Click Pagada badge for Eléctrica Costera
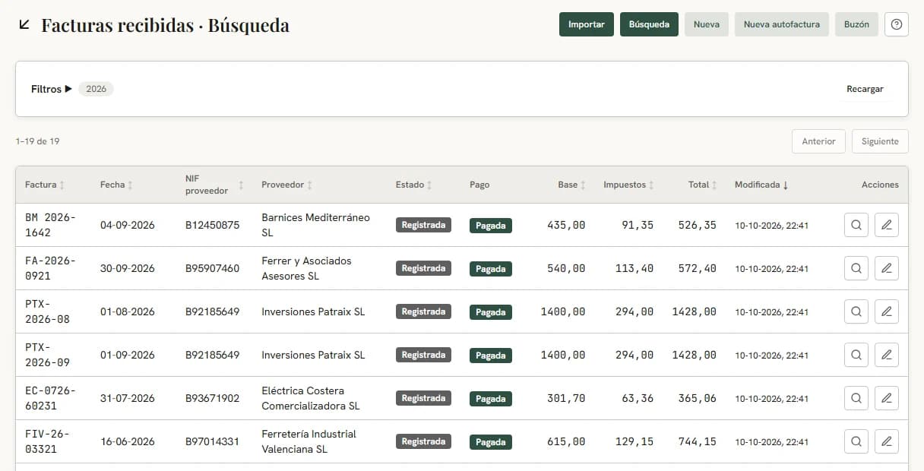924x471 pixels. point(491,399)
